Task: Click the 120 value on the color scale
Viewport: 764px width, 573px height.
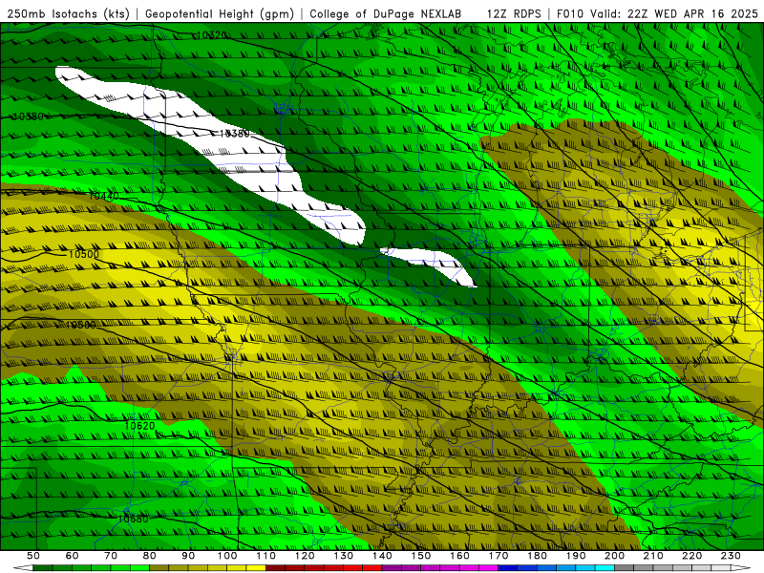Action: [305, 556]
